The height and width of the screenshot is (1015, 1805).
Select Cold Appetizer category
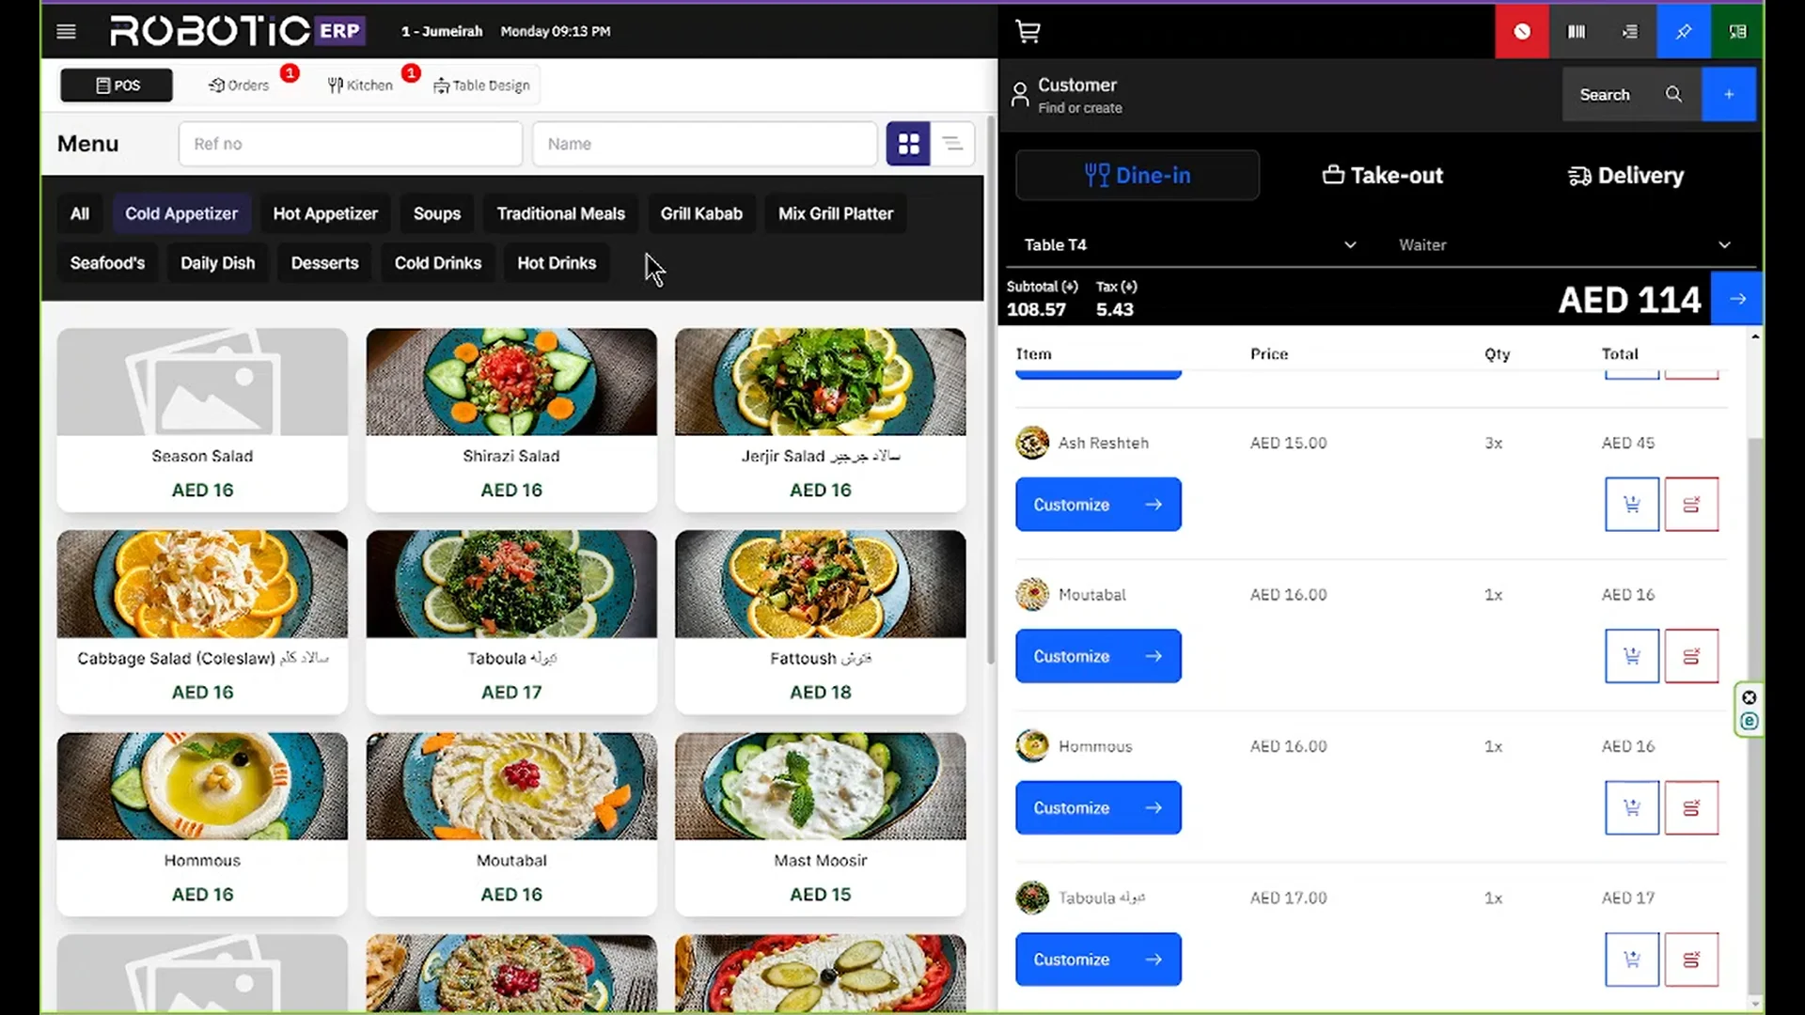tap(181, 213)
